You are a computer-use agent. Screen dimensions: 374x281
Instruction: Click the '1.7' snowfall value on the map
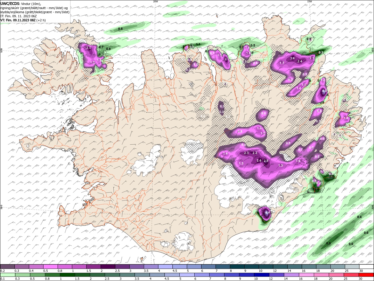click(x=282, y=63)
